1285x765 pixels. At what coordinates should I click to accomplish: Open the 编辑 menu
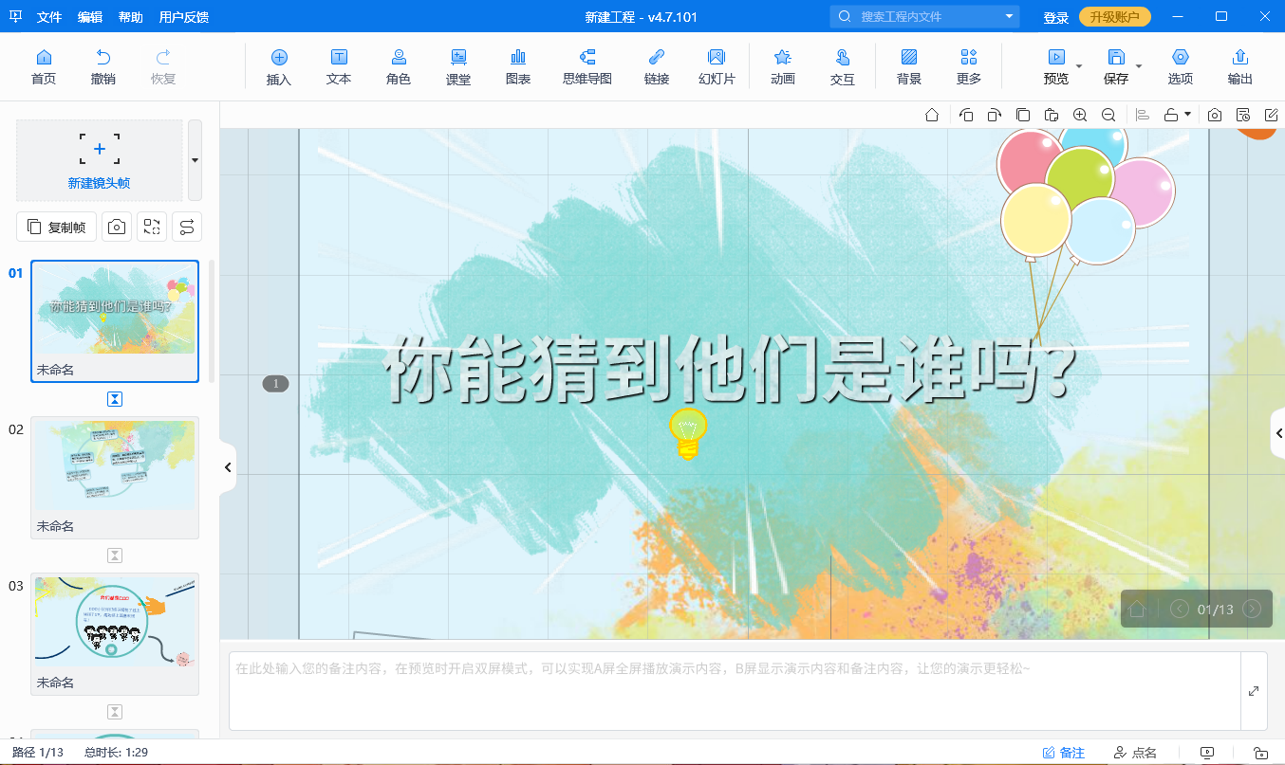[90, 17]
